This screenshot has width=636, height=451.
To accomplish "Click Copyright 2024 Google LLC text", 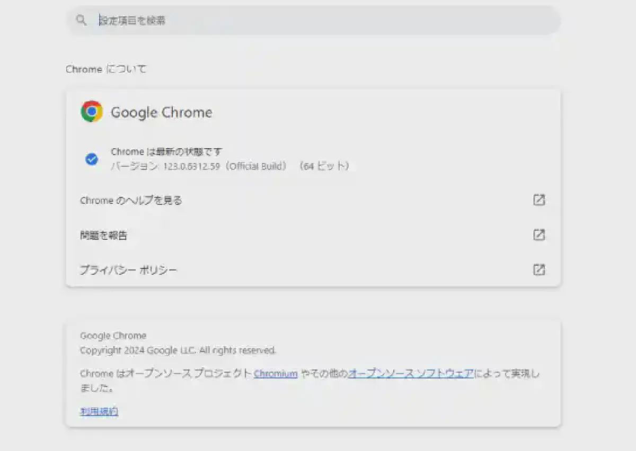I will click(x=178, y=350).
